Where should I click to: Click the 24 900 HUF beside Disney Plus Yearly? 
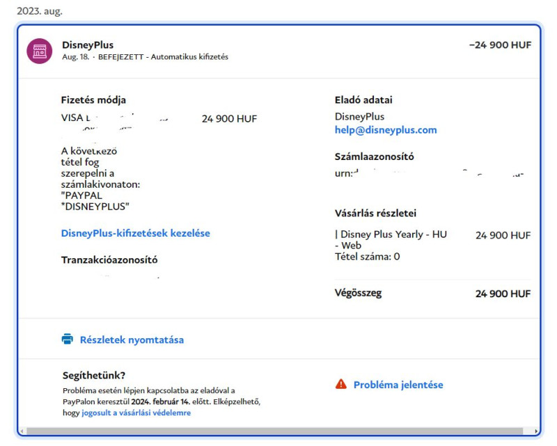(x=503, y=235)
